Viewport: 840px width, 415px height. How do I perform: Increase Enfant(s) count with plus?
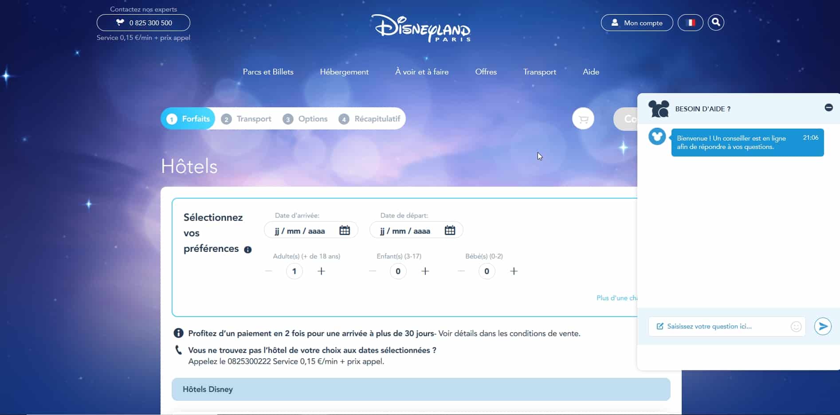(425, 271)
